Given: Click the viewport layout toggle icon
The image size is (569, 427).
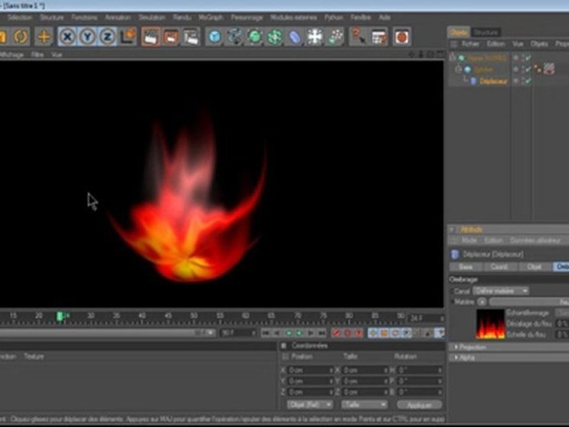Looking at the screenshot, I should tap(440, 54).
